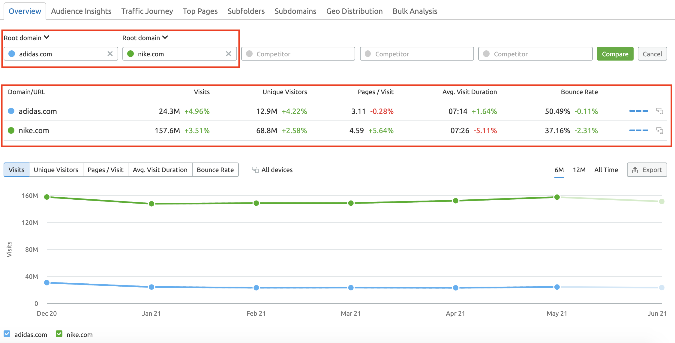Viewport: 675px width, 343px height.
Task: Click the second empty Competitor field
Action: pyautogui.click(x=417, y=54)
